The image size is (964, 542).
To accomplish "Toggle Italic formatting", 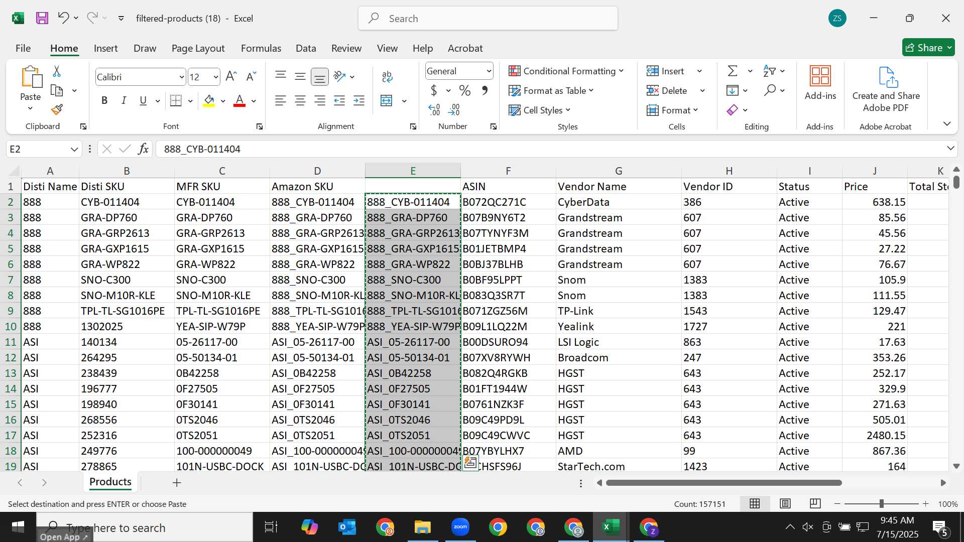I will (124, 101).
